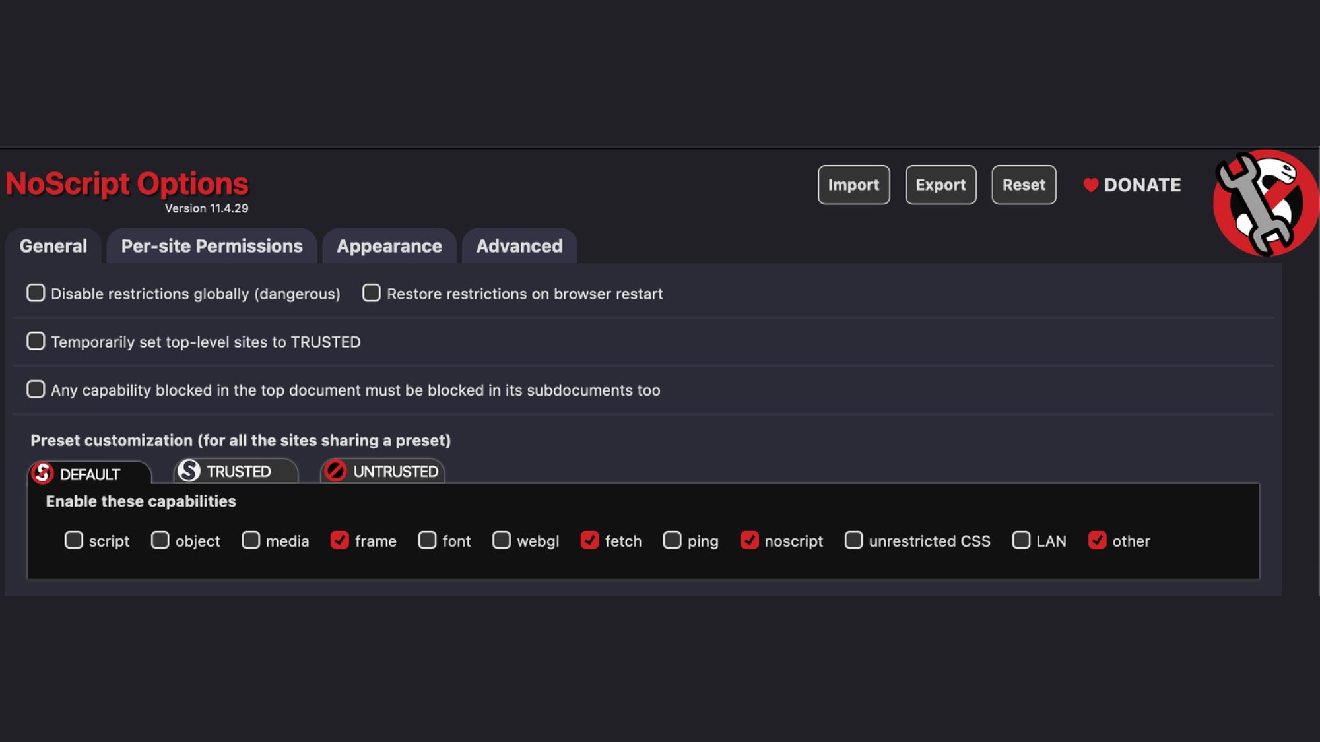Screen dimensions: 1320x742
Task: Open the General tab
Action: click(x=53, y=246)
